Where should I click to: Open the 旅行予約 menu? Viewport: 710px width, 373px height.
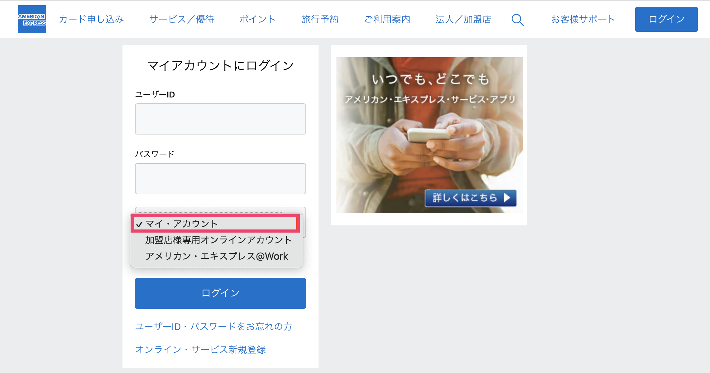[320, 19]
